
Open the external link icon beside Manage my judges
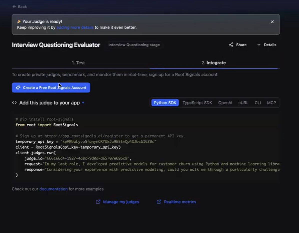98,201
